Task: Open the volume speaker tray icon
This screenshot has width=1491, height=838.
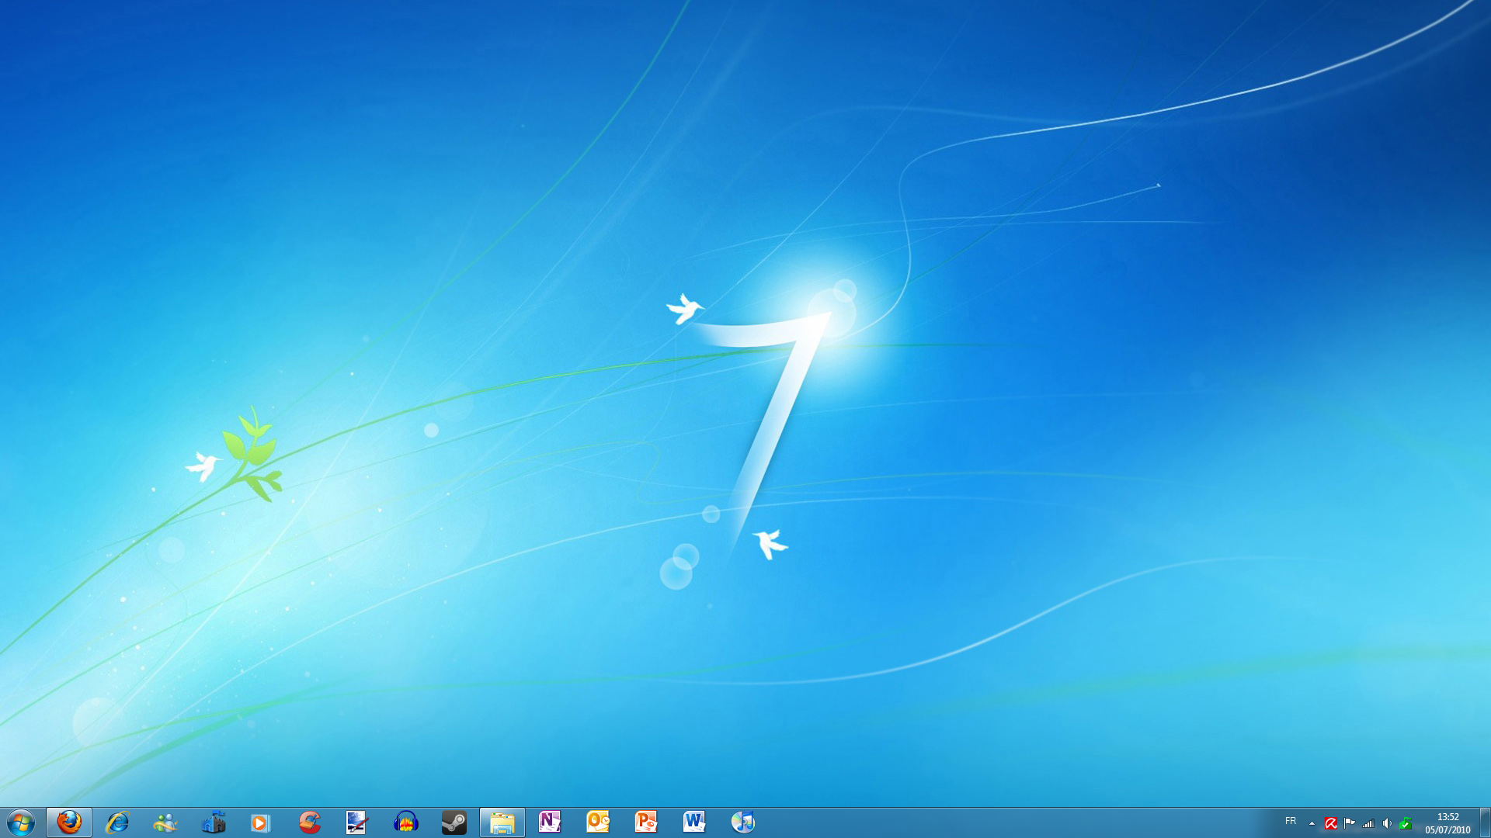Action: [1387, 823]
